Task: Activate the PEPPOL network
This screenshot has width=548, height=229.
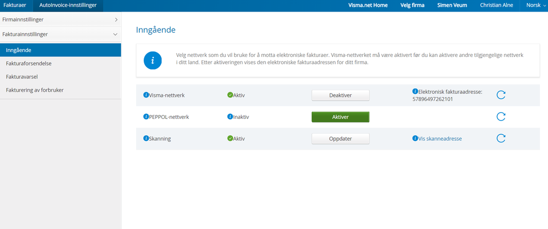Action: click(x=340, y=117)
